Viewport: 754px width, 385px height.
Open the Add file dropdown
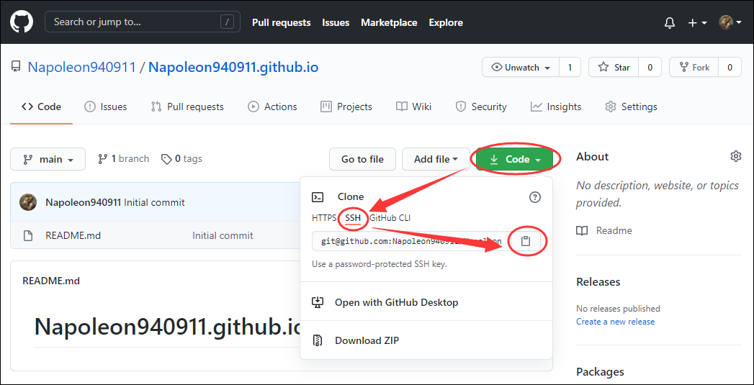437,159
